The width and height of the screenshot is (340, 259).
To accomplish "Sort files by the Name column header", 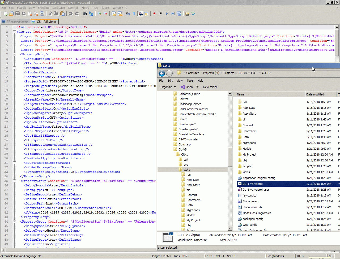I will click(269, 94).
